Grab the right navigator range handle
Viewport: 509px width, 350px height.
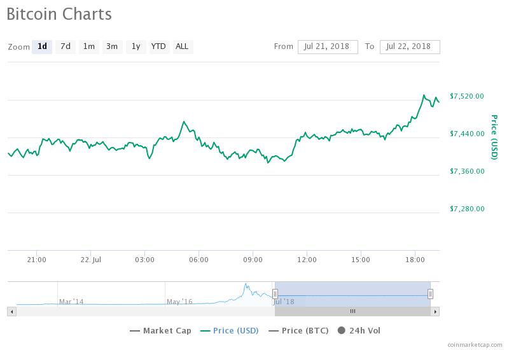(431, 293)
